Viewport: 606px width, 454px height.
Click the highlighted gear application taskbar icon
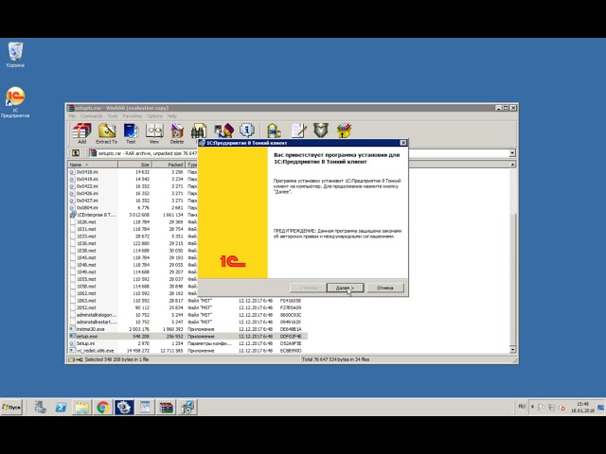[124, 407]
